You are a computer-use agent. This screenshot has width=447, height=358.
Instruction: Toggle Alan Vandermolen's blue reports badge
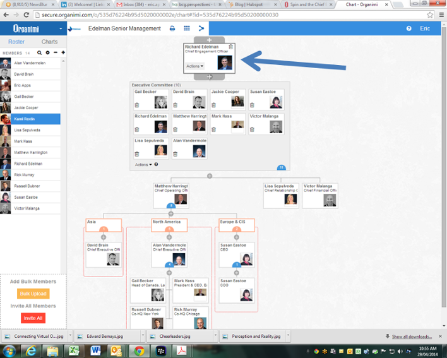pyautogui.click(x=169, y=265)
